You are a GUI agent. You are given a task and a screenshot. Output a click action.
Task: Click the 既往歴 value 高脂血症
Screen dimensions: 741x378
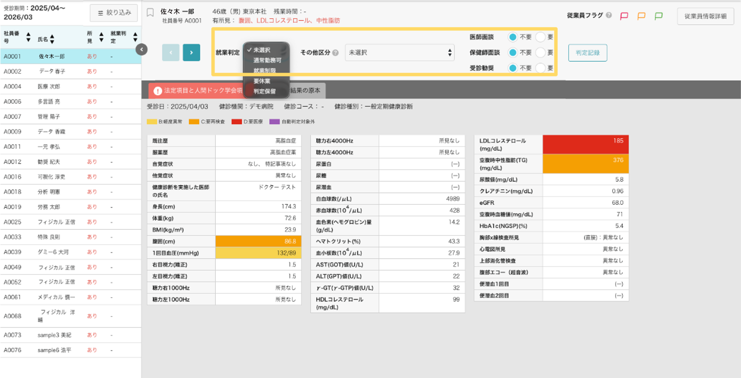286,141
